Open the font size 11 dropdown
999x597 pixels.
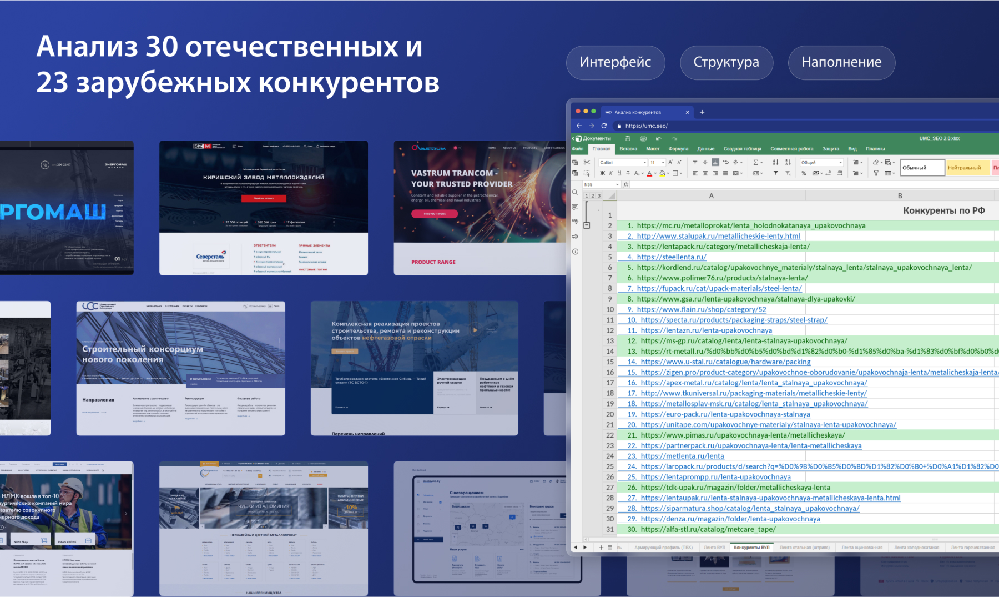tap(663, 163)
